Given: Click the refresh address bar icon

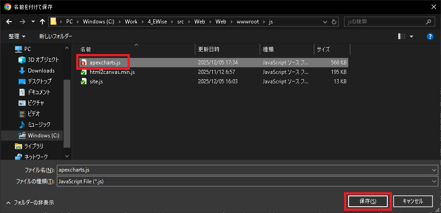Looking at the screenshot, I should 334,22.
